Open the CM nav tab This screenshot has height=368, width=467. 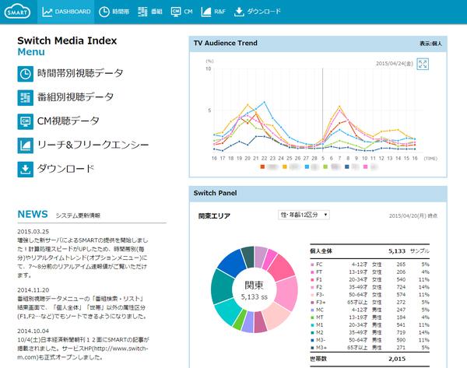click(181, 12)
